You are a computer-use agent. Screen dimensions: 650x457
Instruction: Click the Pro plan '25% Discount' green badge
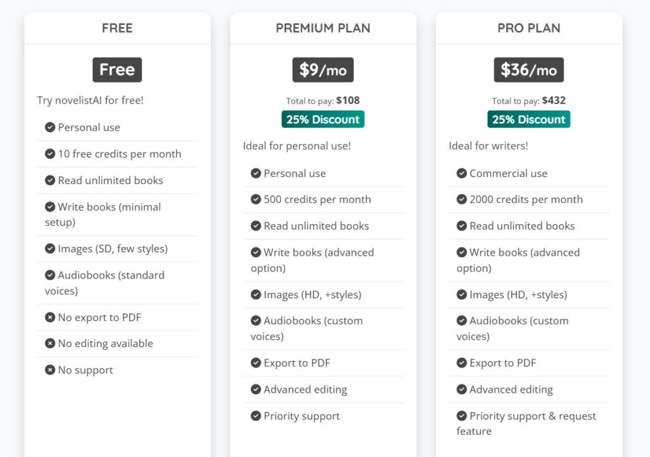click(x=529, y=119)
